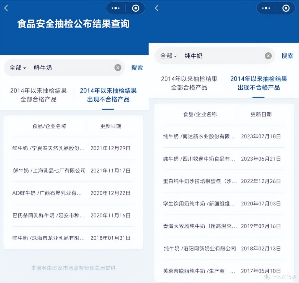Click the date 2017年05月10日
Screen dimensions: 299x283
tap(261, 271)
